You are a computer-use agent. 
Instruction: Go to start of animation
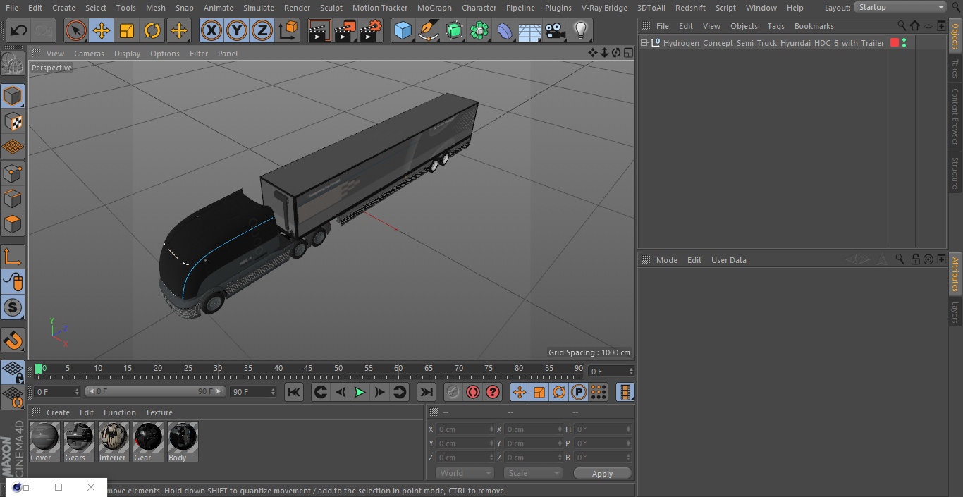click(294, 392)
